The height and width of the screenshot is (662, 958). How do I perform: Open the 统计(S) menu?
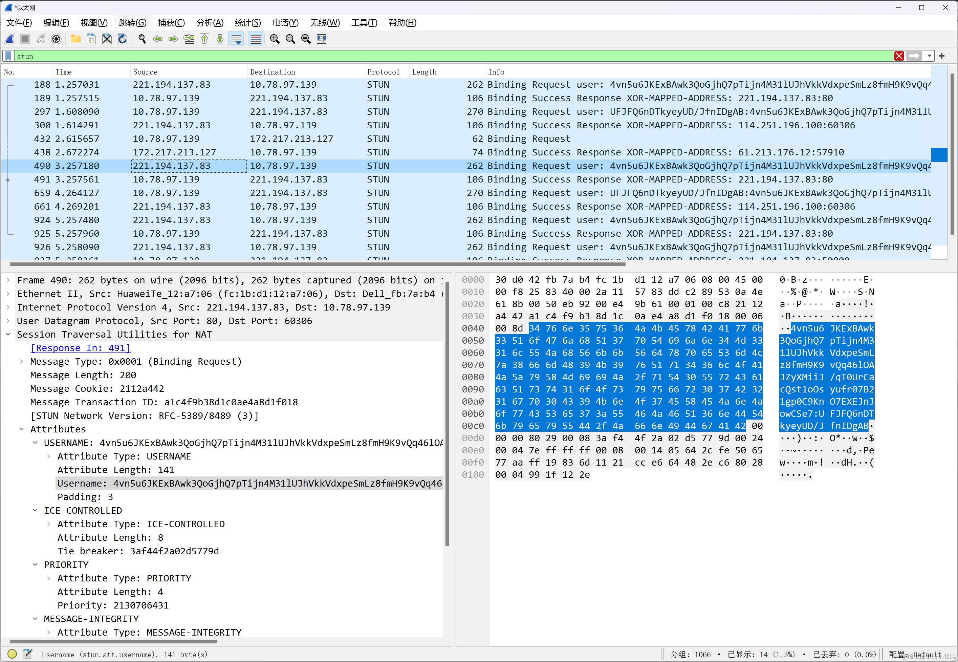[247, 23]
